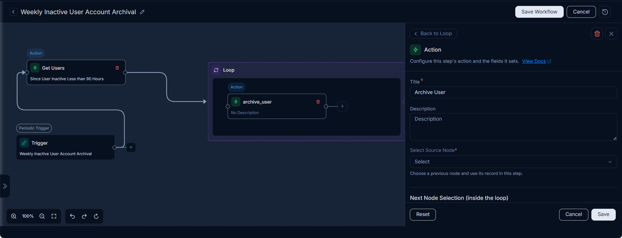Redo the last canvas change

84,216
